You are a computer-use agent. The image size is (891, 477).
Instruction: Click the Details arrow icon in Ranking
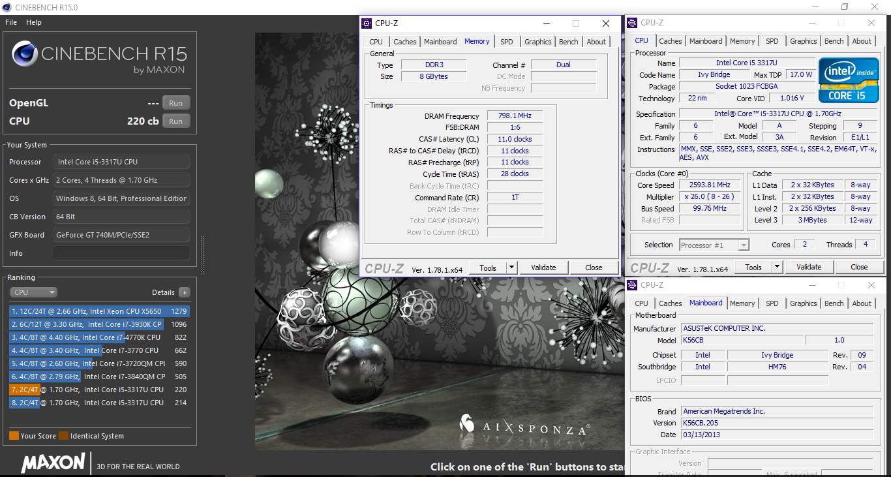[x=185, y=292]
